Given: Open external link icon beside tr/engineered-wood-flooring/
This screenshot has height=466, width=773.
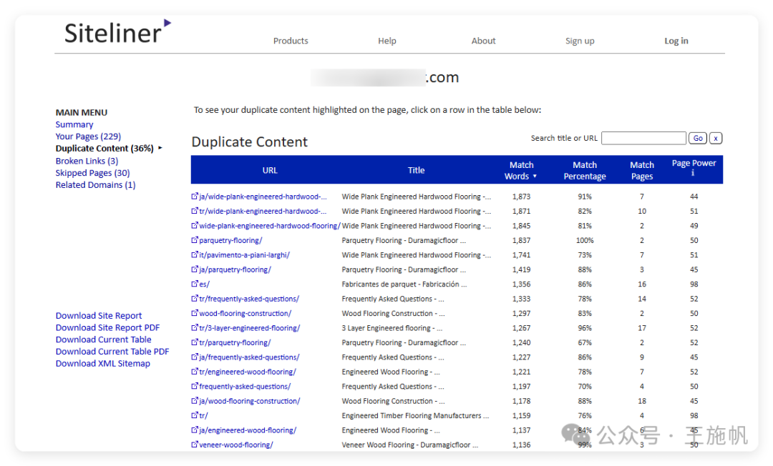Looking at the screenshot, I should [195, 371].
